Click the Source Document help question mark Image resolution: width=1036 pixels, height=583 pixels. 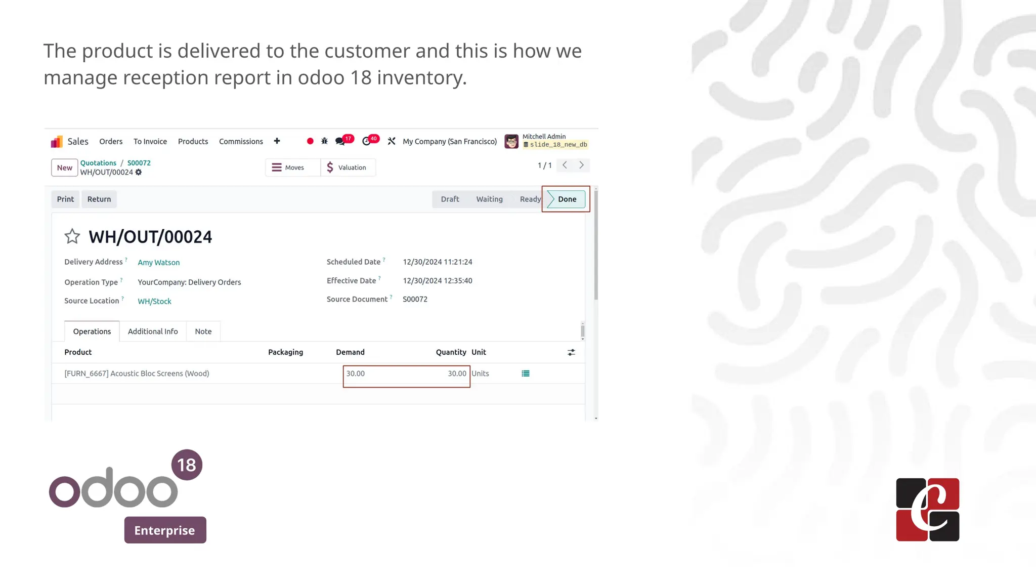pos(391,297)
